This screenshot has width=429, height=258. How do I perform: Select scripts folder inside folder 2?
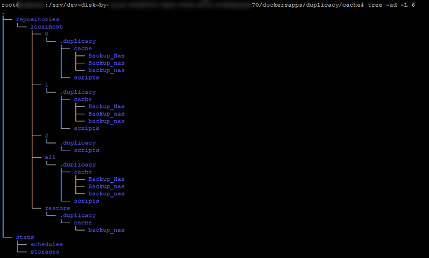point(86,150)
